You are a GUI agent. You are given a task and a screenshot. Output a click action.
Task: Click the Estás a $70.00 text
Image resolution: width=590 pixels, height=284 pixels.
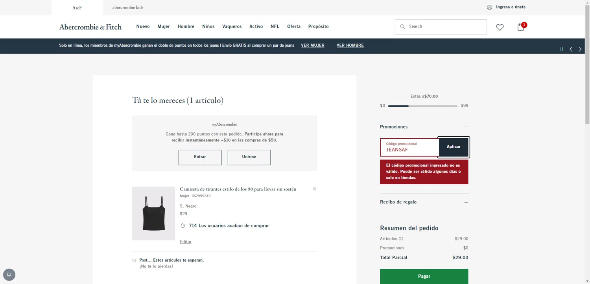click(x=424, y=96)
